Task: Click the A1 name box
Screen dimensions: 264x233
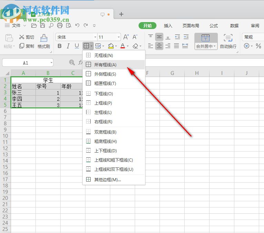Action: click(28, 63)
